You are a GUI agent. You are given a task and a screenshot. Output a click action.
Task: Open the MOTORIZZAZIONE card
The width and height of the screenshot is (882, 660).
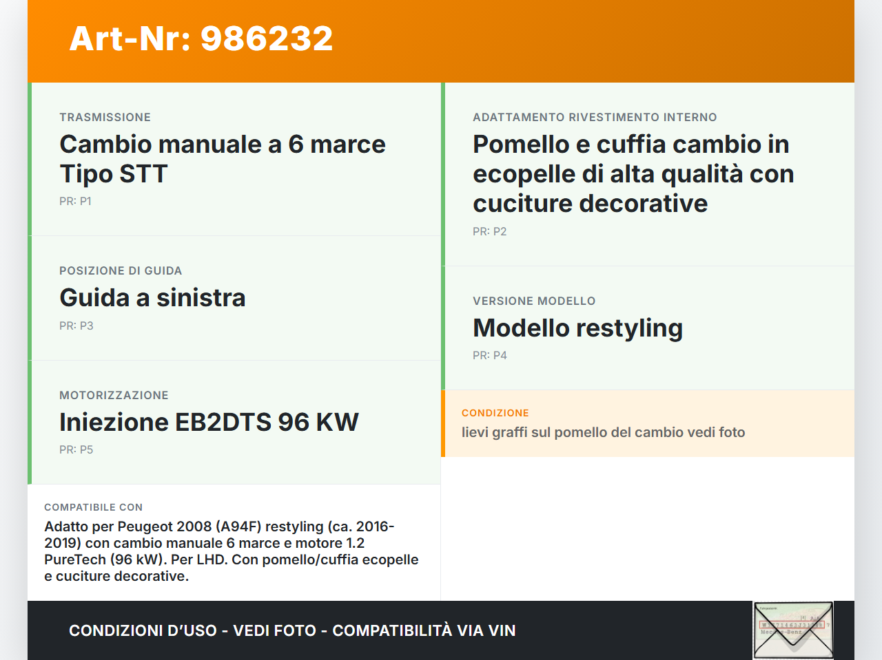tap(114, 395)
